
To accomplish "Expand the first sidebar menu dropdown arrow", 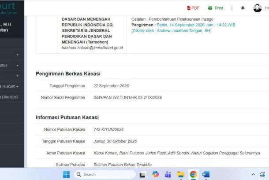I will [x=17, y=55].
